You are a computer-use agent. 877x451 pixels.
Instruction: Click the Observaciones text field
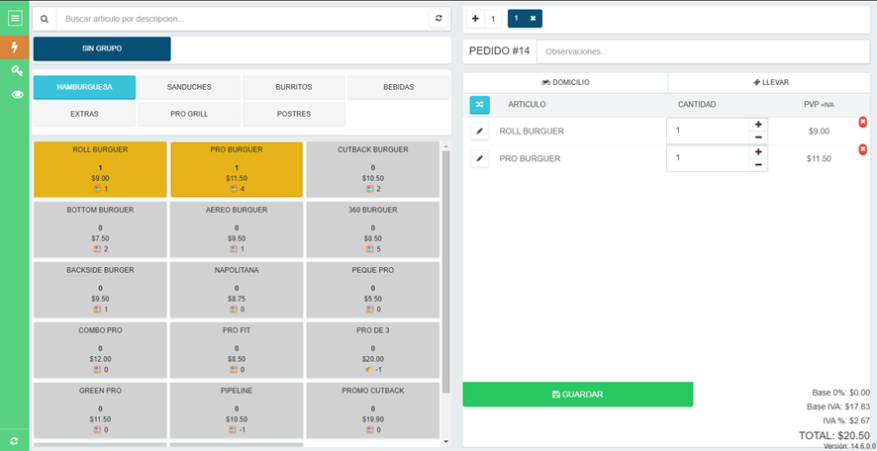703,51
